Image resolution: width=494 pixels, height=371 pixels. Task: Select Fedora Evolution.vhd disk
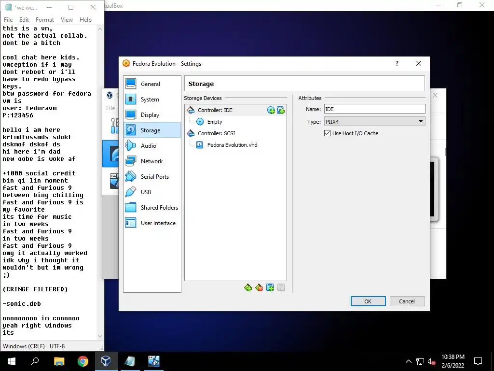click(x=232, y=145)
